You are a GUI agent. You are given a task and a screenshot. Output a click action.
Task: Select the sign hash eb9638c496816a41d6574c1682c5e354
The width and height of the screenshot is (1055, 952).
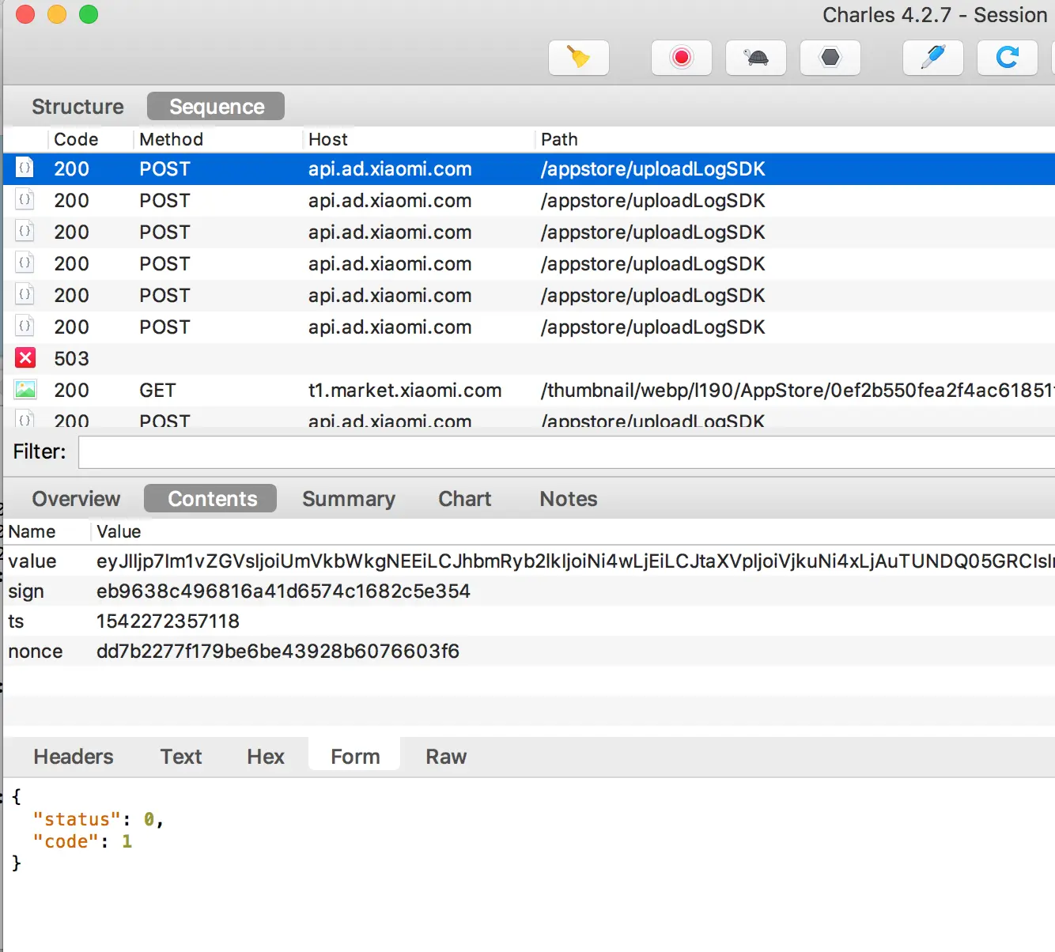pos(283,591)
